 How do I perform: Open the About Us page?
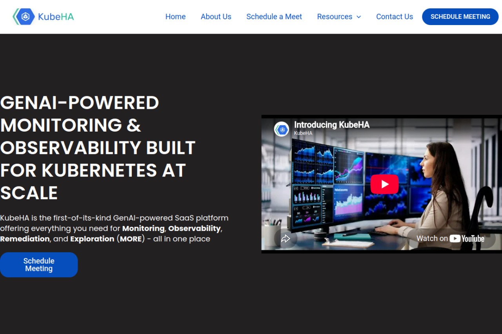216,17
